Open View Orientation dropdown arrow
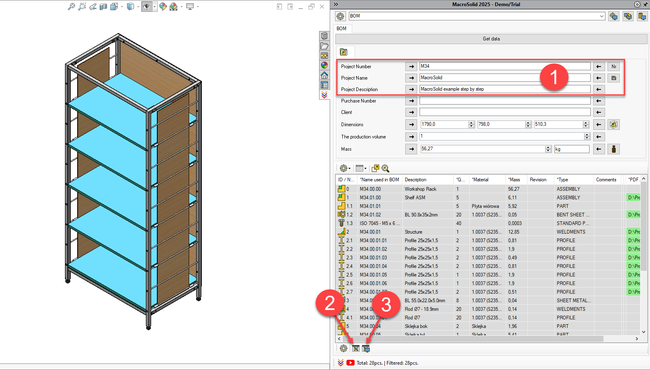650x370 pixels. (122, 7)
